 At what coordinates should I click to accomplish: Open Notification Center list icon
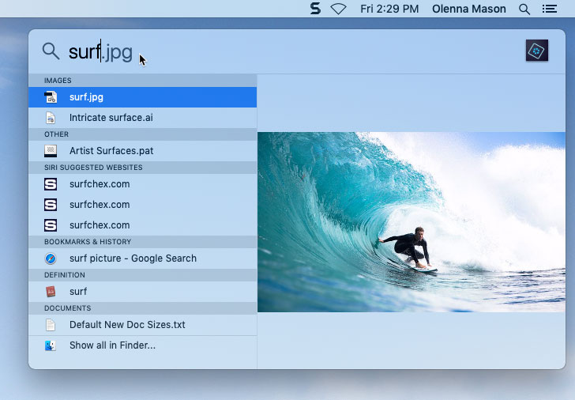click(550, 9)
